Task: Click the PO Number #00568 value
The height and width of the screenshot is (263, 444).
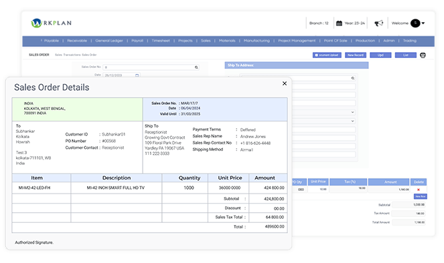Action: pos(108,141)
